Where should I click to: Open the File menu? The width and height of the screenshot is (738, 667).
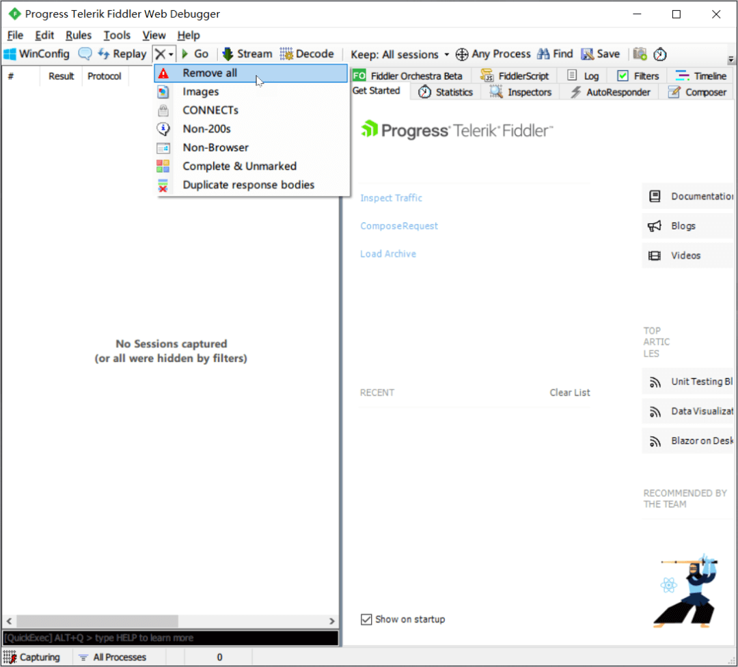[x=15, y=36]
